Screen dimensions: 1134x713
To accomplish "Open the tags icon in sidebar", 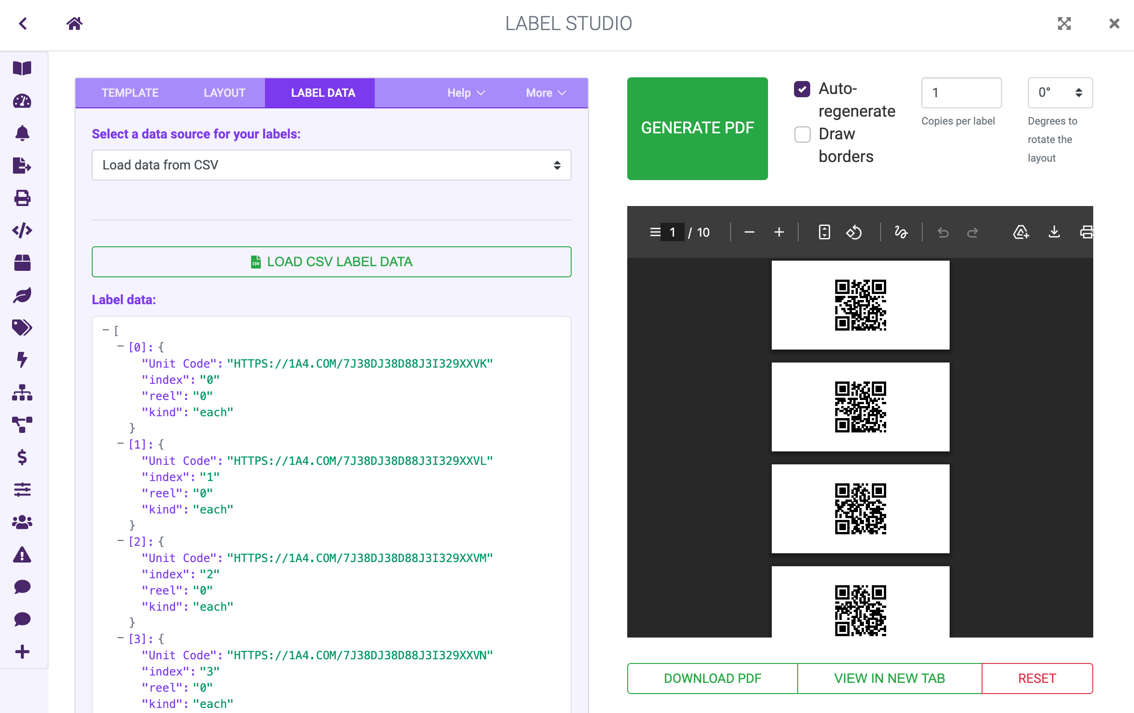I will (x=22, y=327).
